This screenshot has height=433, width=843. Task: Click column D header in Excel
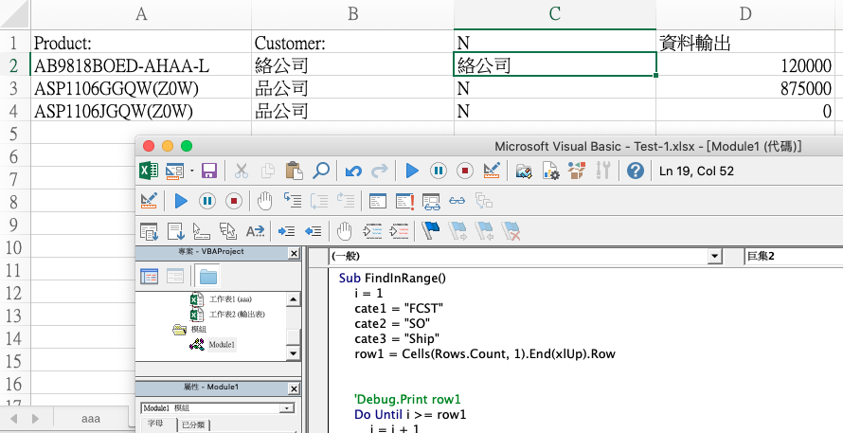[745, 14]
